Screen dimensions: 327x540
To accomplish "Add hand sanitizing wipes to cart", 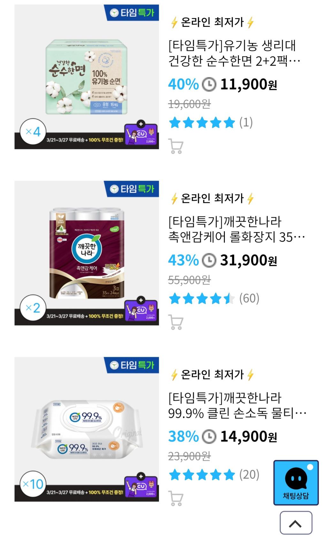I will (175, 498).
